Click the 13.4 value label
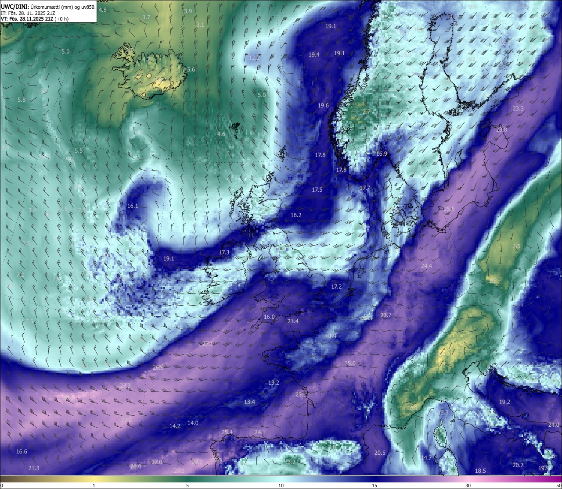The width and height of the screenshot is (562, 489). (x=249, y=402)
